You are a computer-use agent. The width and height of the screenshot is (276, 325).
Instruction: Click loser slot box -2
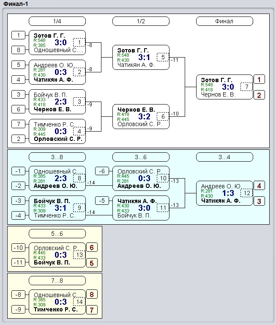tap(19, 186)
